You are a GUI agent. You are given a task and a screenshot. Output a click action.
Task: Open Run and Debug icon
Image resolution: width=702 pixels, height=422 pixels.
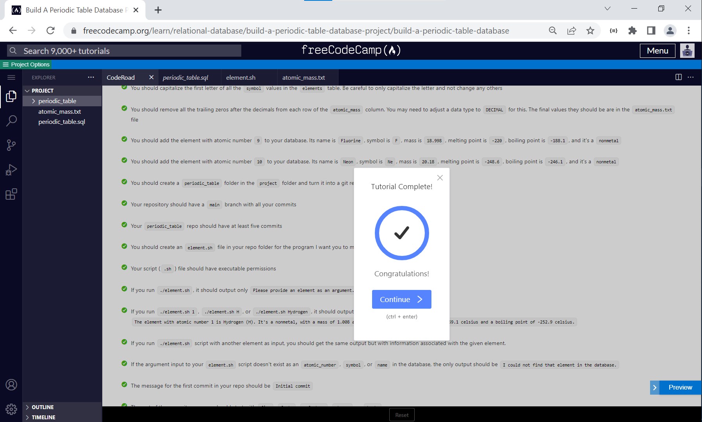(x=11, y=170)
